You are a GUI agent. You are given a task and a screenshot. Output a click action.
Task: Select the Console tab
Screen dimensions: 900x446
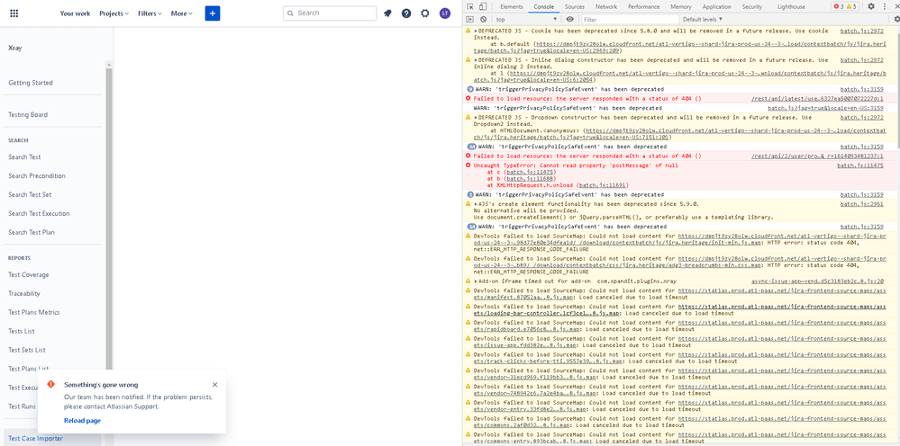coord(543,6)
